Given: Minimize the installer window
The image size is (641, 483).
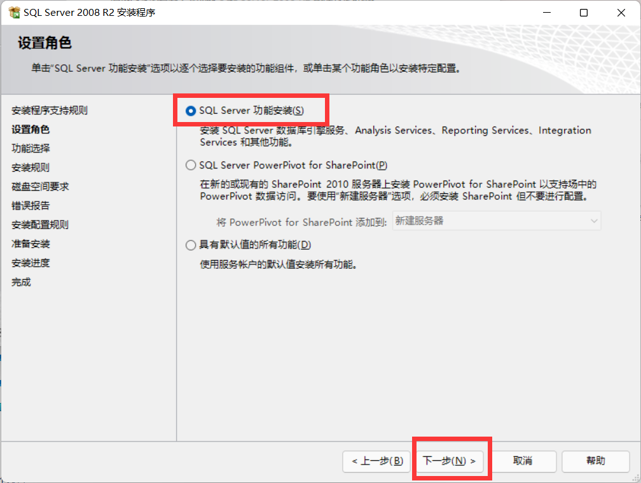Looking at the screenshot, I should 547,13.
